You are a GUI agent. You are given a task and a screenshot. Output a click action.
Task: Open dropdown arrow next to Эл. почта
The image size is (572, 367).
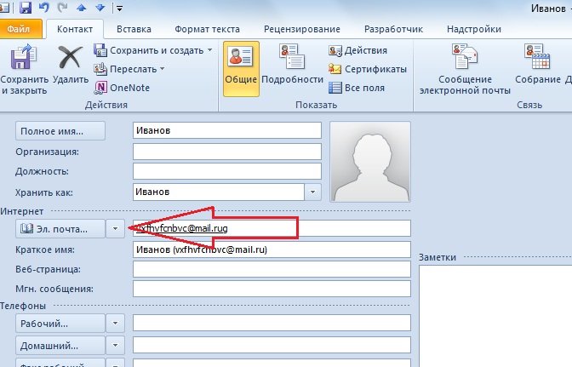(116, 229)
